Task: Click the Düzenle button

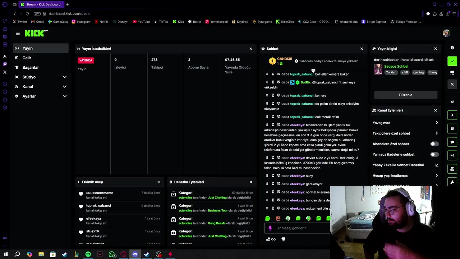Action: pyautogui.click(x=406, y=95)
